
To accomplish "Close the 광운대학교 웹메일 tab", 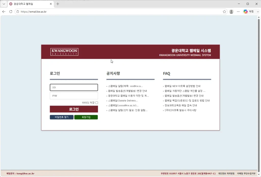I will pyautogui.click(x=51, y=4).
